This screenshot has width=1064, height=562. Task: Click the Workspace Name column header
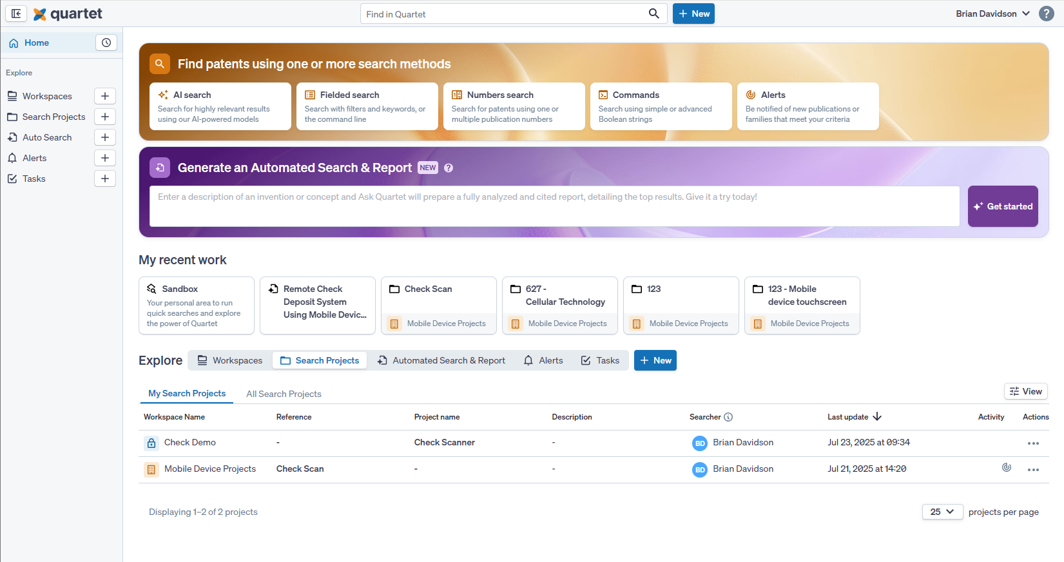click(x=174, y=417)
